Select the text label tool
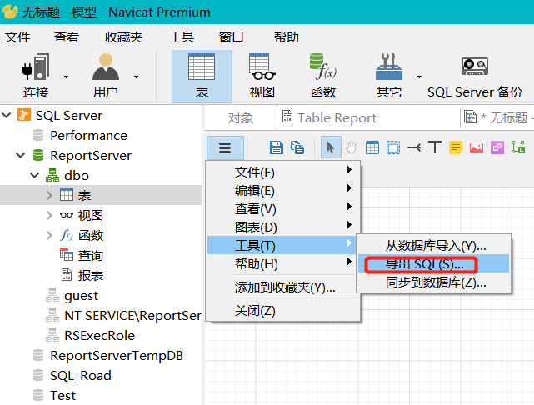 tap(434, 147)
